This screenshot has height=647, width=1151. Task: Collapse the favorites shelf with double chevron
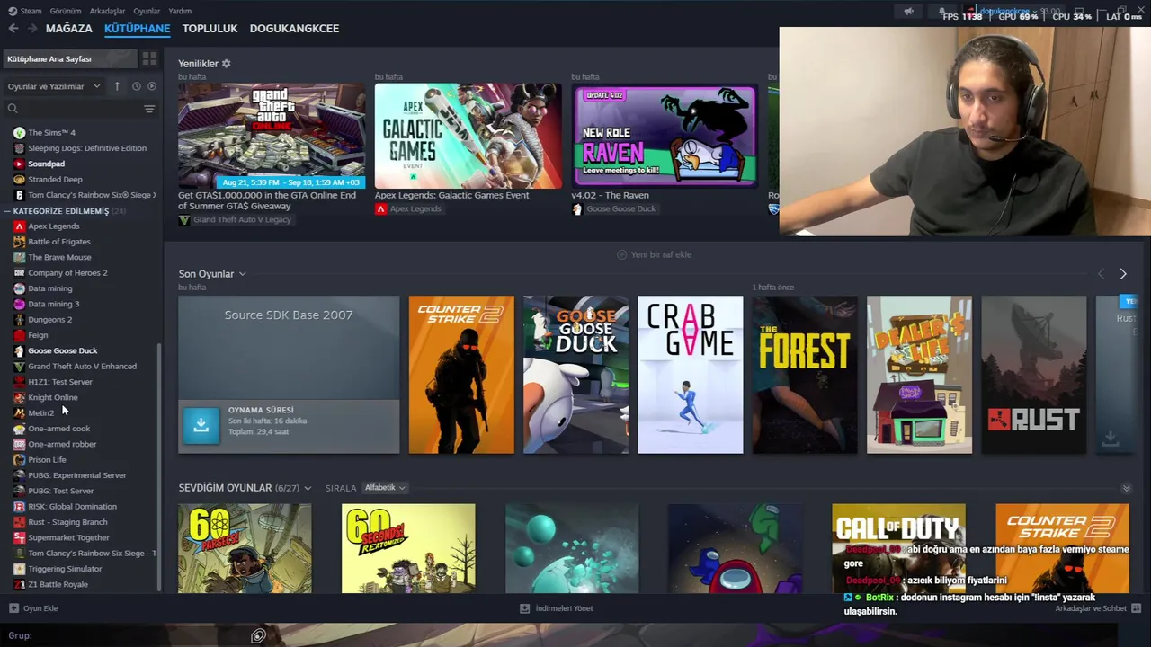[x=1126, y=488]
